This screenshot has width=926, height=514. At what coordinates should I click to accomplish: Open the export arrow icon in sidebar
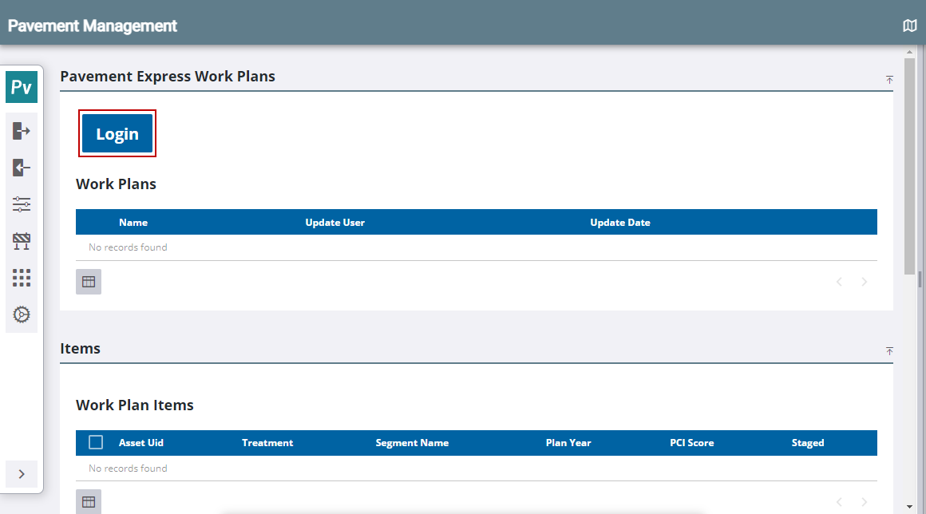(x=22, y=130)
